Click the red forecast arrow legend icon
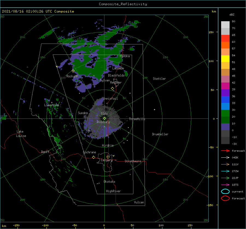This screenshot has height=229, width=246. pos(225,151)
